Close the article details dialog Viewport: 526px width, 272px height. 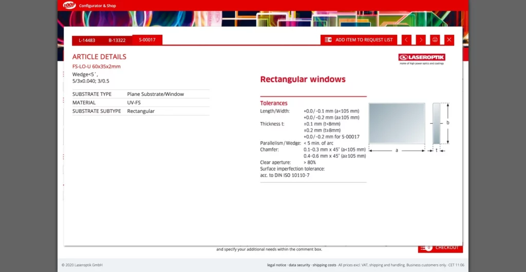pyautogui.click(x=449, y=40)
